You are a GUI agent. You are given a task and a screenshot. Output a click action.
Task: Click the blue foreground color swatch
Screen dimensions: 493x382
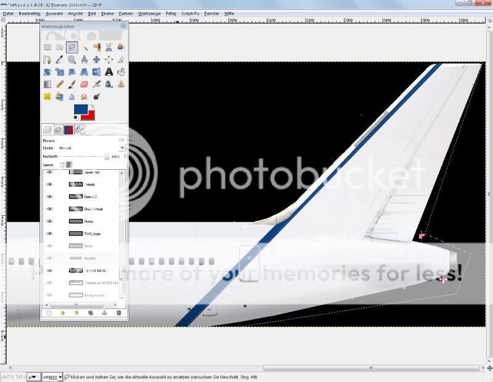click(x=81, y=110)
